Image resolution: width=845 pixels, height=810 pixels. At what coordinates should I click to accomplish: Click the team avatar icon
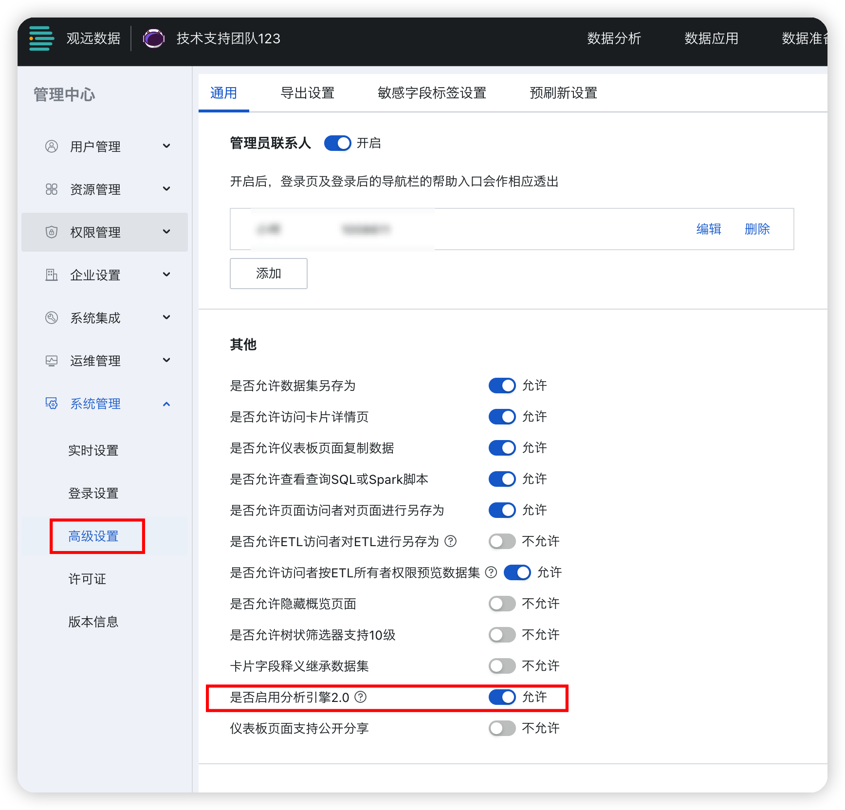[154, 38]
